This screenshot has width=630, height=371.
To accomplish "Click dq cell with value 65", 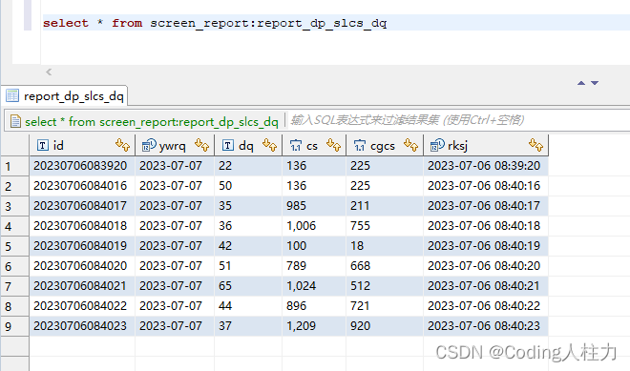I will (248, 286).
